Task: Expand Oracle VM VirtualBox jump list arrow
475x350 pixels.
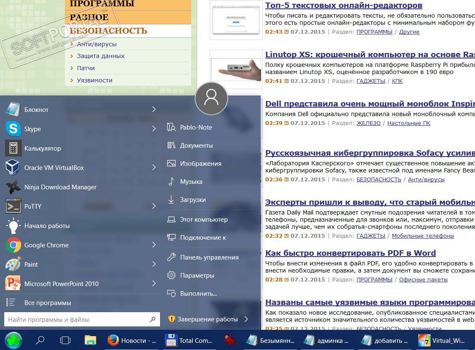Action: 154,167
